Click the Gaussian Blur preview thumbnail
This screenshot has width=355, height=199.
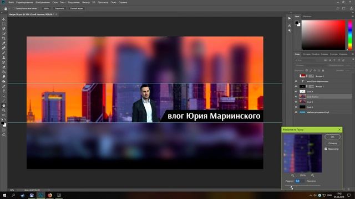(x=303, y=154)
